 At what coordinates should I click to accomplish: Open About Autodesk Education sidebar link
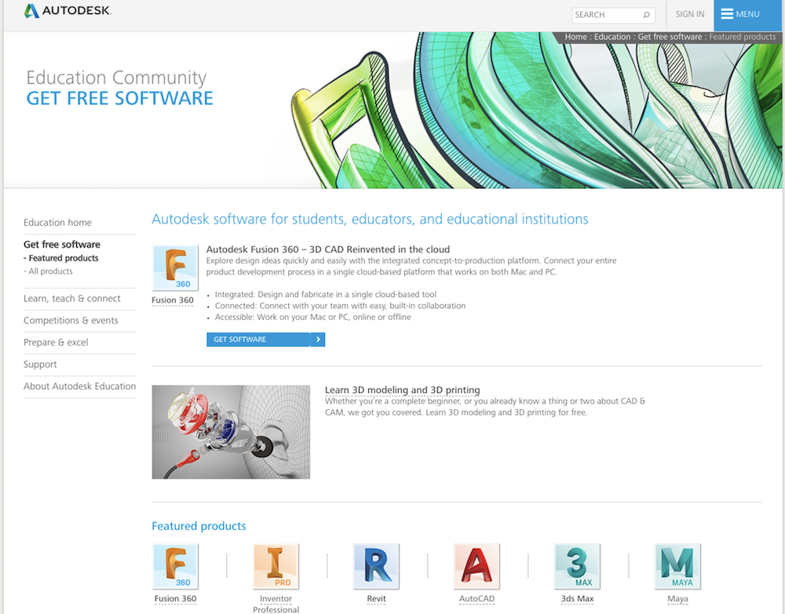pyautogui.click(x=79, y=386)
